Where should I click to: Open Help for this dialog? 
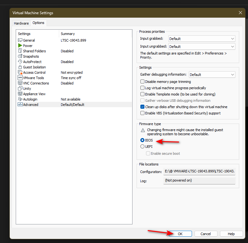click(x=231, y=234)
